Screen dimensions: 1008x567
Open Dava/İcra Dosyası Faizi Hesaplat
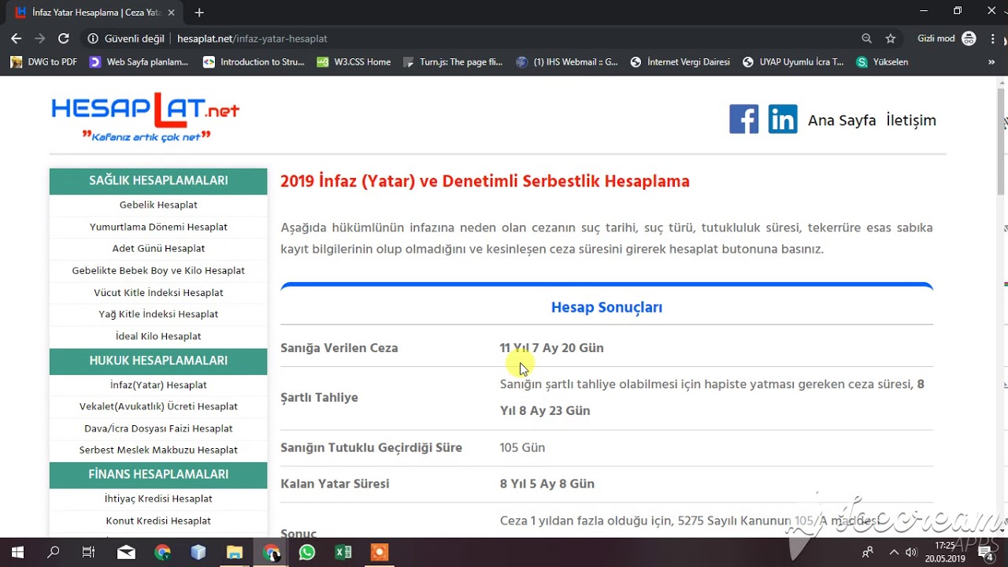(x=158, y=428)
